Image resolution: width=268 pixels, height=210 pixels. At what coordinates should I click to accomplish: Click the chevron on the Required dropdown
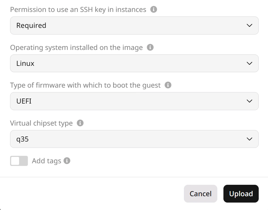click(249, 25)
